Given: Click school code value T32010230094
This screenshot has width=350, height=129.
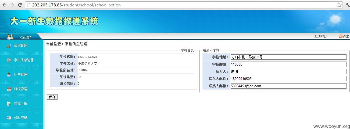Looking at the screenshot, I should 87,57.
